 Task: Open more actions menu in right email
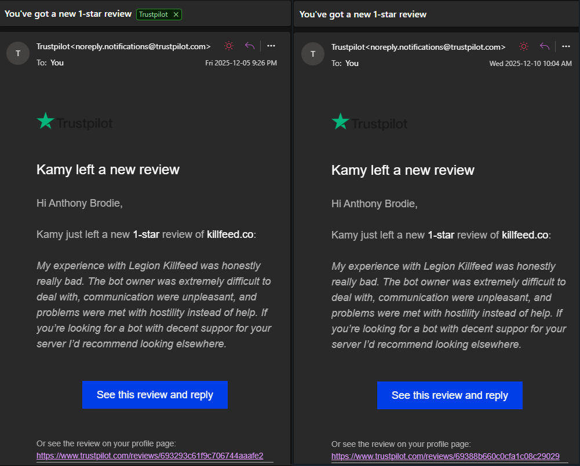[566, 46]
